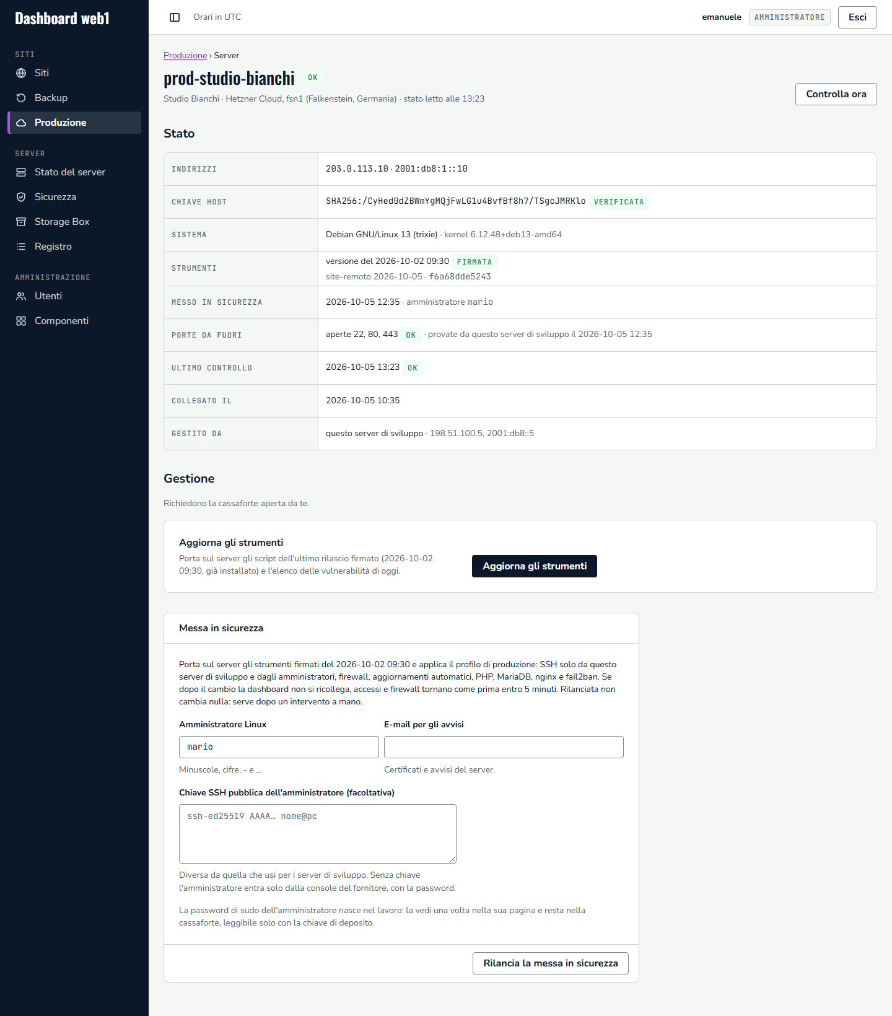Open the Storage Box page
The image size is (892, 1016).
pos(74,222)
